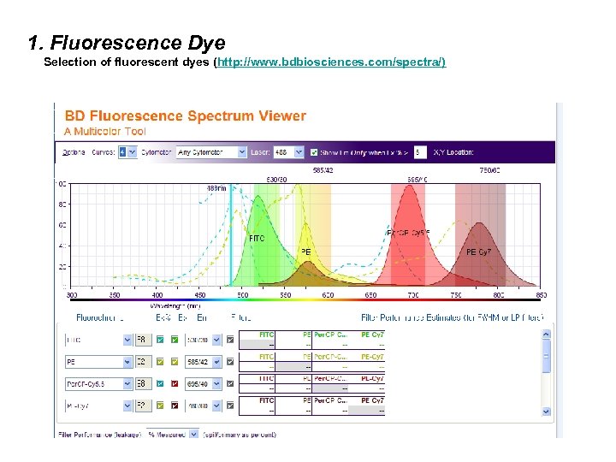Click the 530/30 filter label above the graph

pos(276,180)
